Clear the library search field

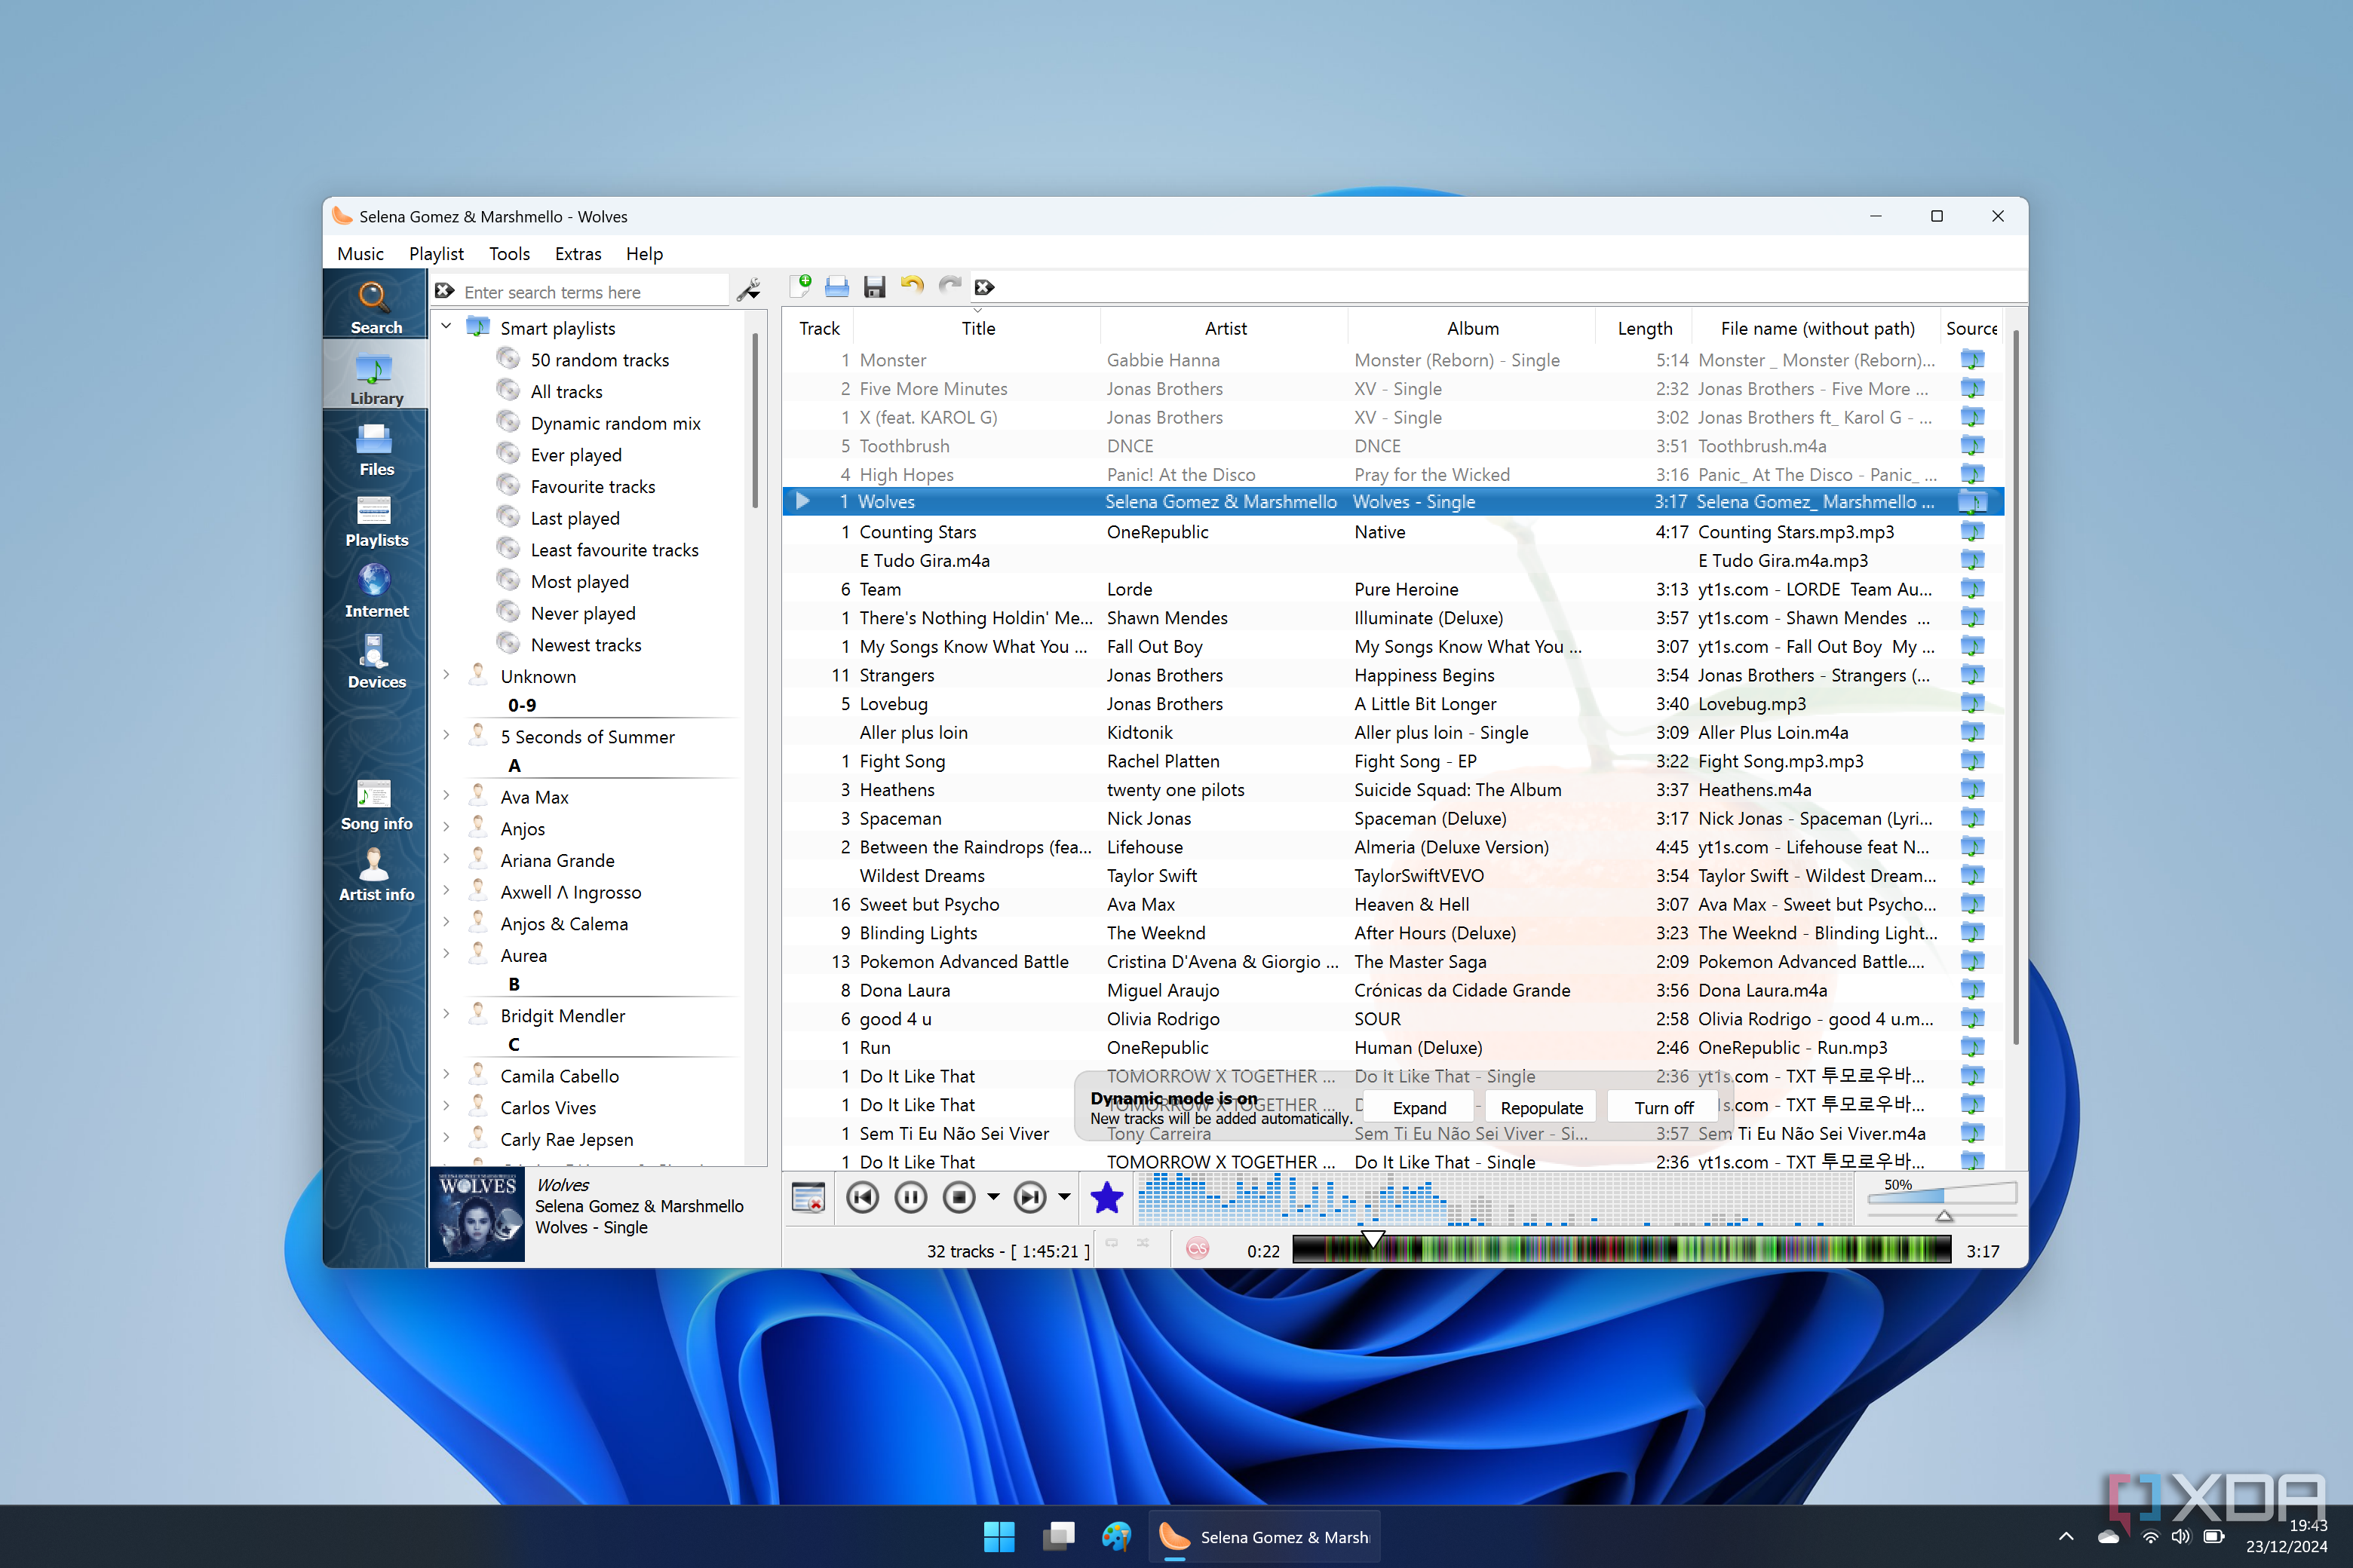coord(444,291)
